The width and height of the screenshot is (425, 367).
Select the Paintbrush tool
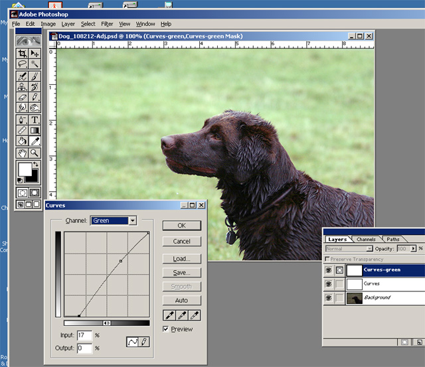pyautogui.click(x=35, y=76)
